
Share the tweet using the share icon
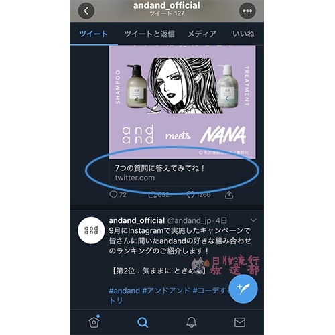coord(229,194)
